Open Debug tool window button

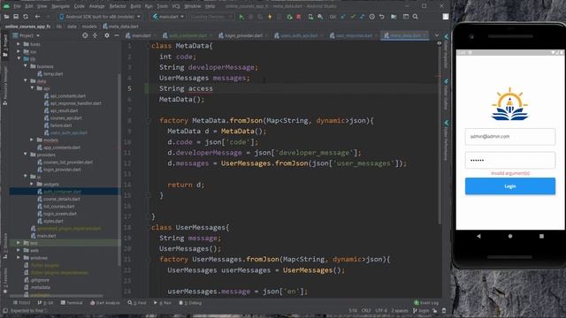point(190,303)
